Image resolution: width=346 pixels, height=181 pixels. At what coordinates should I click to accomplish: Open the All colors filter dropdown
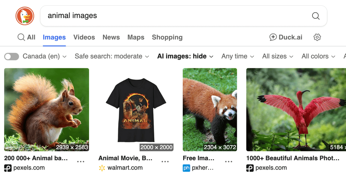click(318, 56)
